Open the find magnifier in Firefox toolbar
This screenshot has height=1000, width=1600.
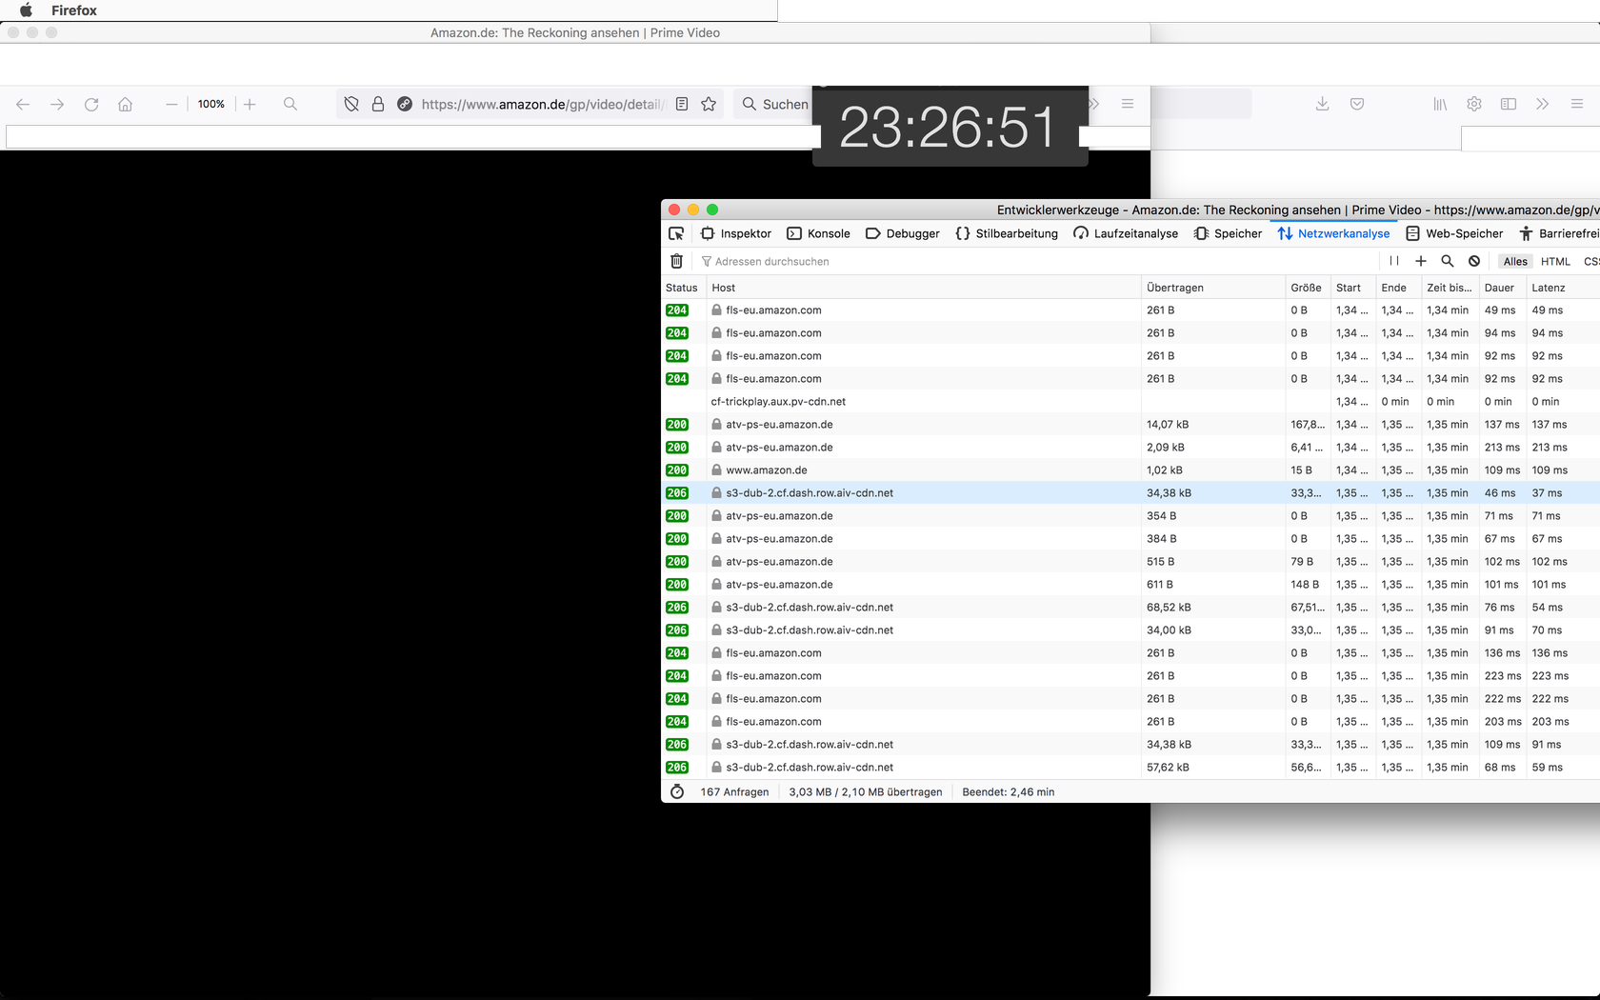(290, 104)
